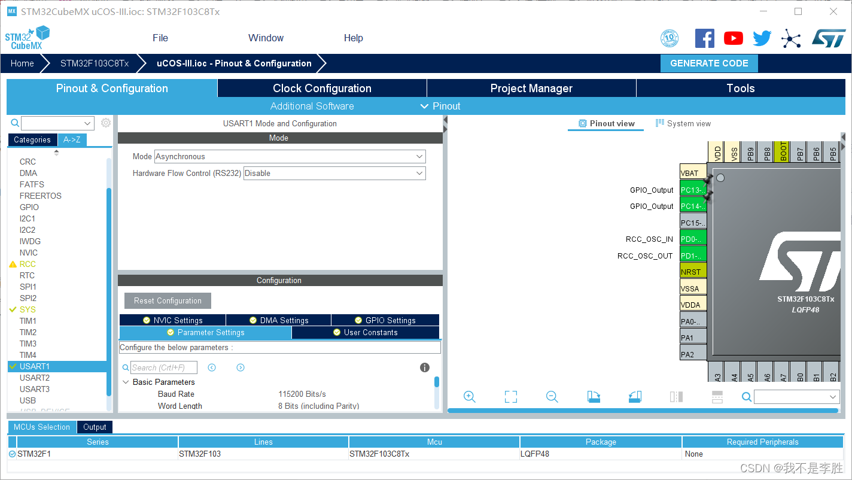Viewport: 852px width, 480px height.
Task: Switch to the Tools tab
Action: 741,88
